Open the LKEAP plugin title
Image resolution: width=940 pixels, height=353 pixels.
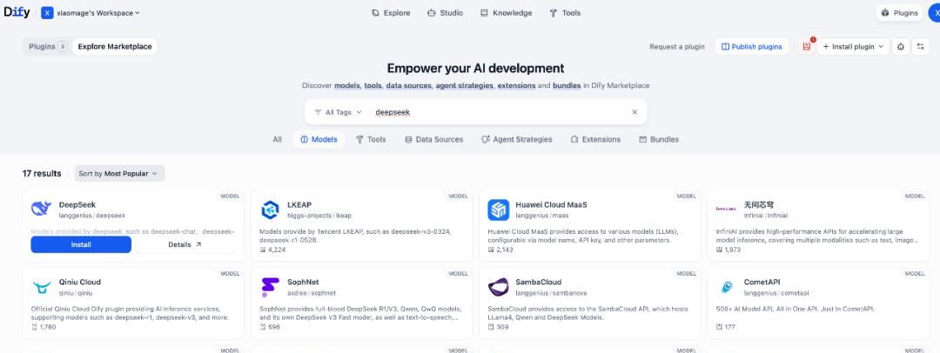point(299,204)
